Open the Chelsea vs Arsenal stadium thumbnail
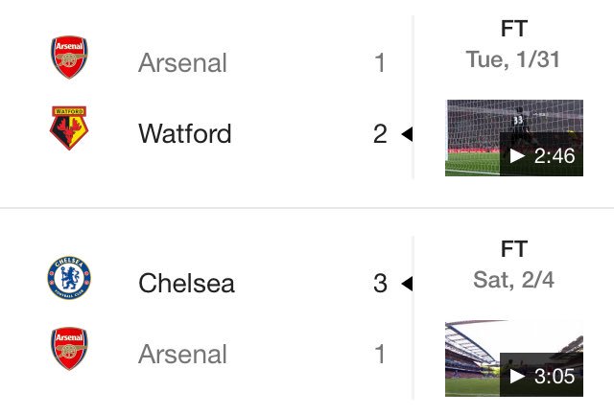This screenshot has height=415, width=614. [514, 358]
